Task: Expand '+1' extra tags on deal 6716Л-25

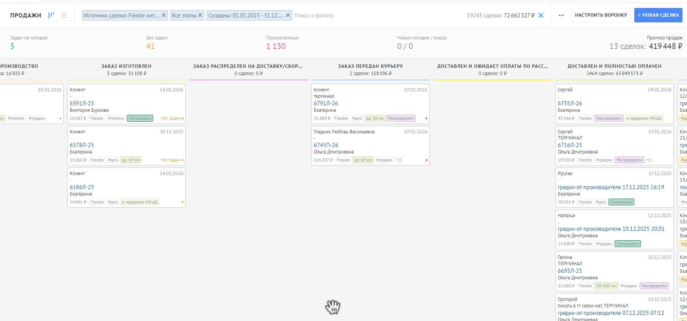Action: click(649, 160)
